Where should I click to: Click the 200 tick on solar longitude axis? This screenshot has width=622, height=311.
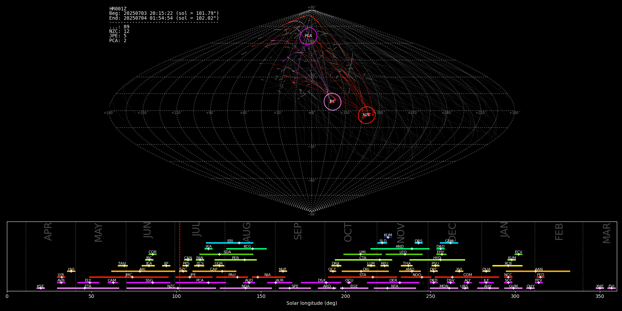[346, 296]
